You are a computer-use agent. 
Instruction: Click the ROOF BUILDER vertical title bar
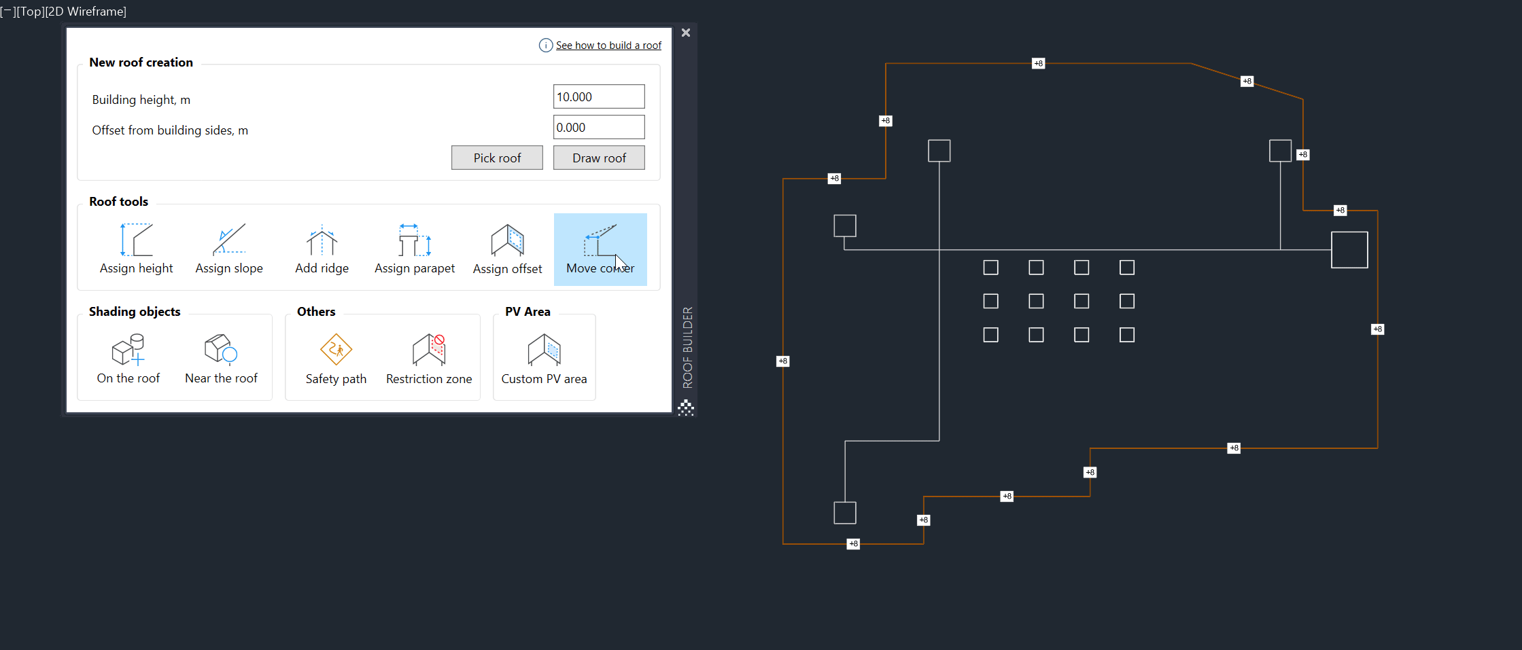tap(687, 347)
